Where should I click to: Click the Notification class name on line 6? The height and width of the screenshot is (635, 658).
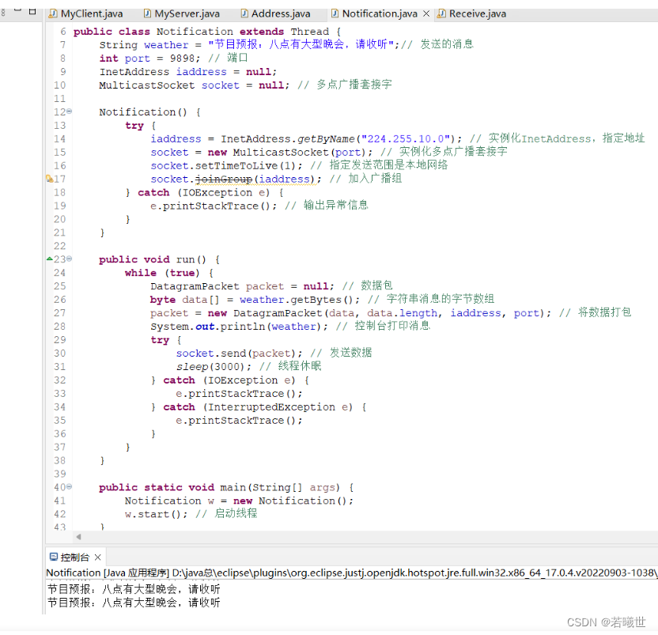click(195, 32)
